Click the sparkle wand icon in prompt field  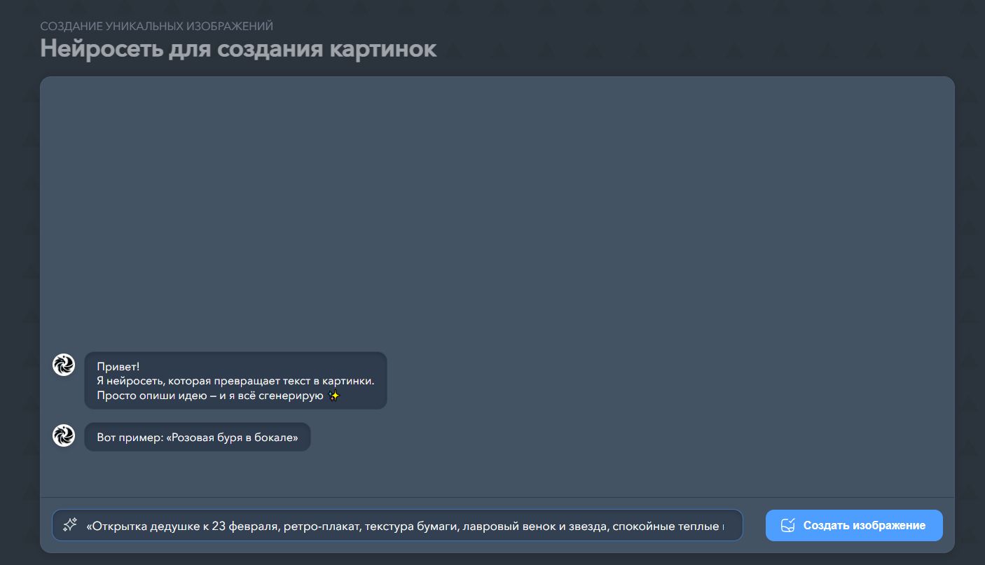(69, 525)
